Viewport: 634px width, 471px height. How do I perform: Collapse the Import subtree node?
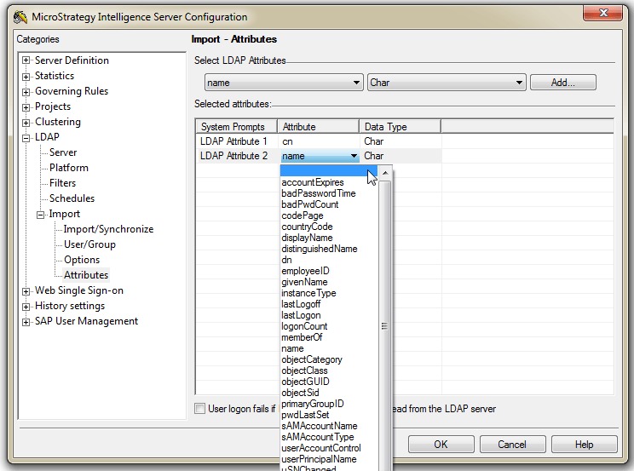40,215
